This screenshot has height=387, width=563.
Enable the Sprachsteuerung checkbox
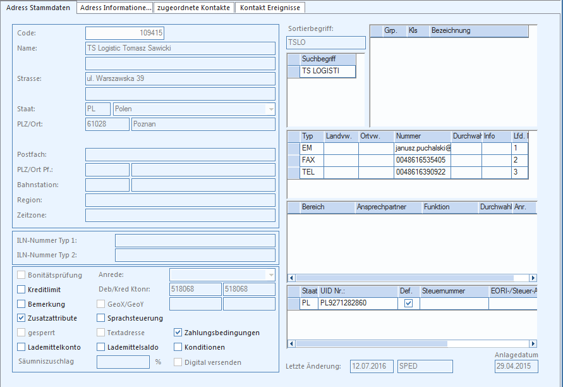[101, 318]
